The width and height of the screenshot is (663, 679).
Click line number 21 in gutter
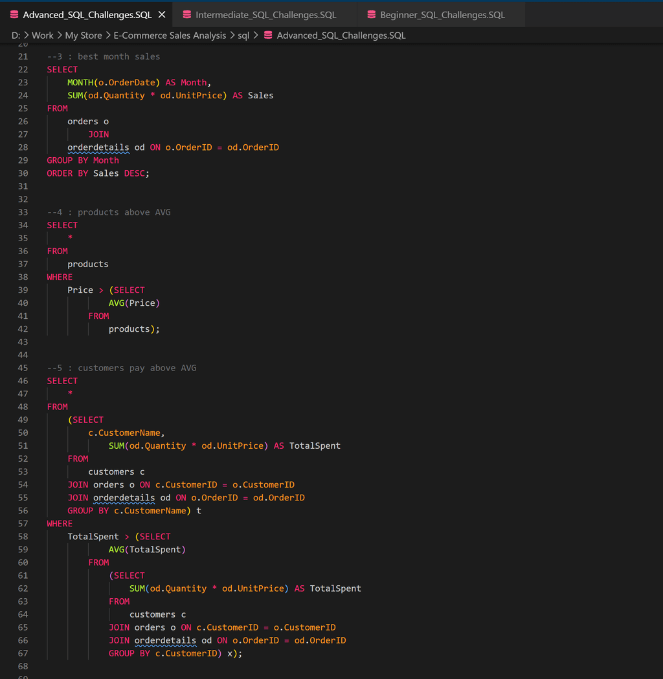tap(23, 56)
